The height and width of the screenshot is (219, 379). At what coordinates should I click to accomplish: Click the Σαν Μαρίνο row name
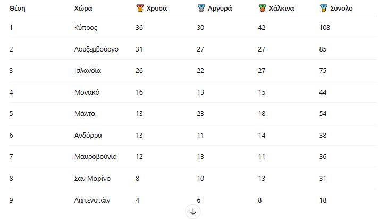coord(92,179)
